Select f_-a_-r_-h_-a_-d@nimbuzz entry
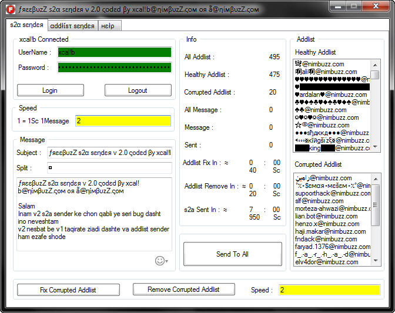 point(333,254)
